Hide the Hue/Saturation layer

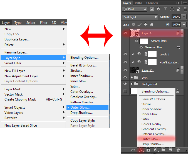point(125,62)
